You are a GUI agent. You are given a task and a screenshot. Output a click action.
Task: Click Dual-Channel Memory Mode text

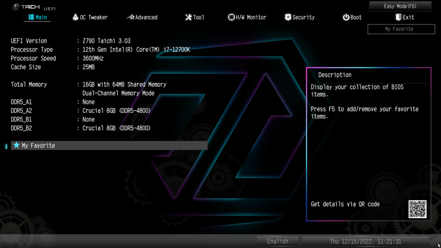119,93
